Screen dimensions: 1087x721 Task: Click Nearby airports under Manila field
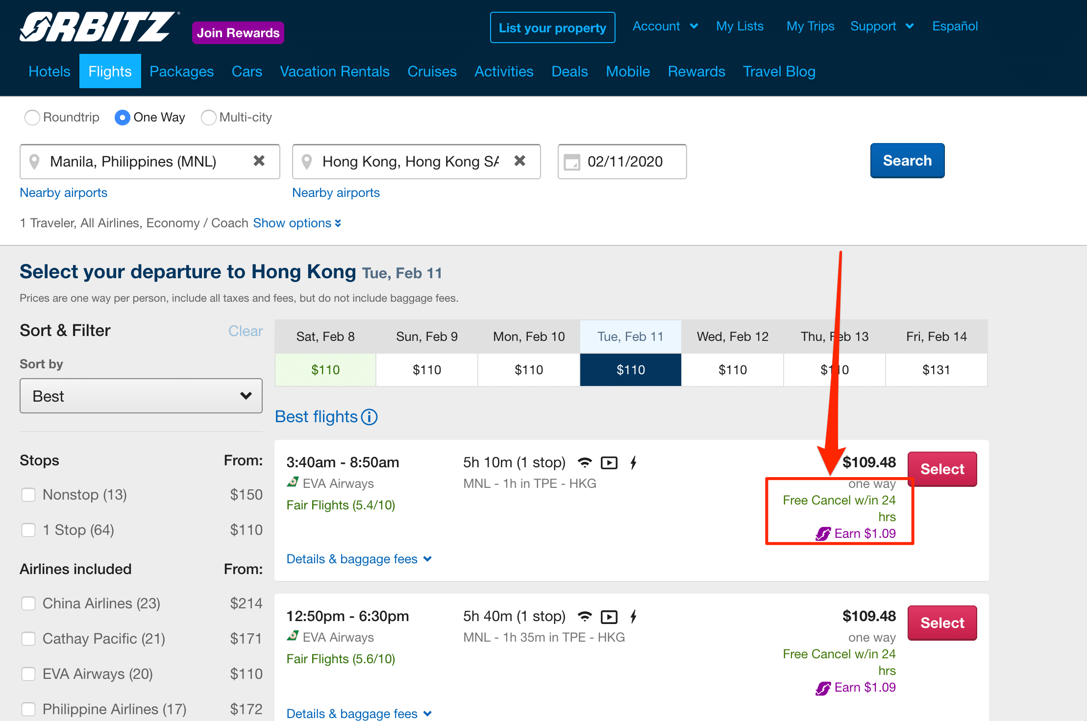pos(63,192)
